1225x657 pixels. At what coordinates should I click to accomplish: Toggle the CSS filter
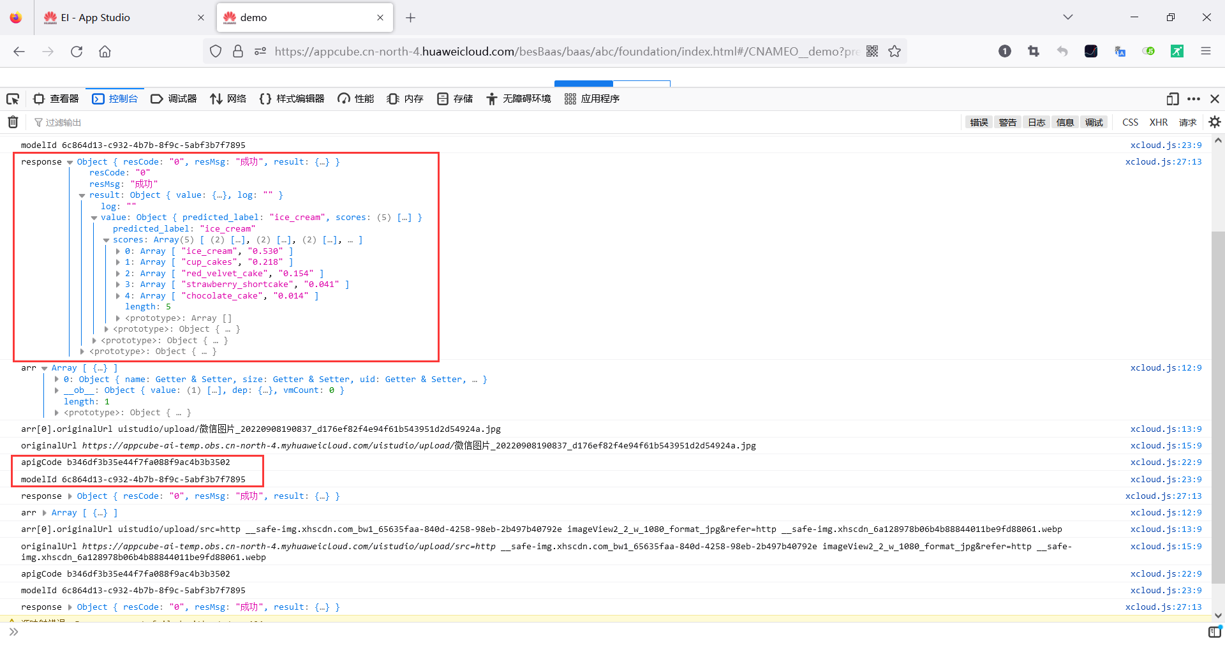[1130, 122]
